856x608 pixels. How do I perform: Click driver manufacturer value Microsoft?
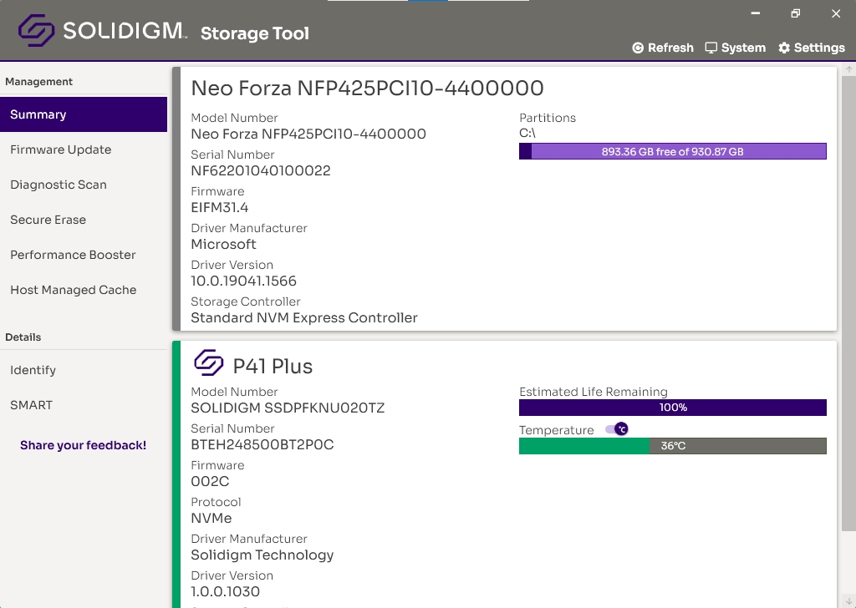pyautogui.click(x=224, y=245)
